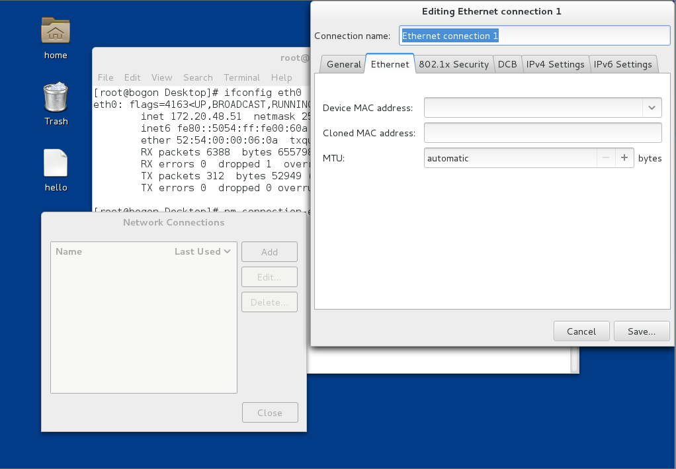The image size is (676, 469).
Task: Click the 'inet 172.20.48.51' line in terminal
Action: (226, 116)
